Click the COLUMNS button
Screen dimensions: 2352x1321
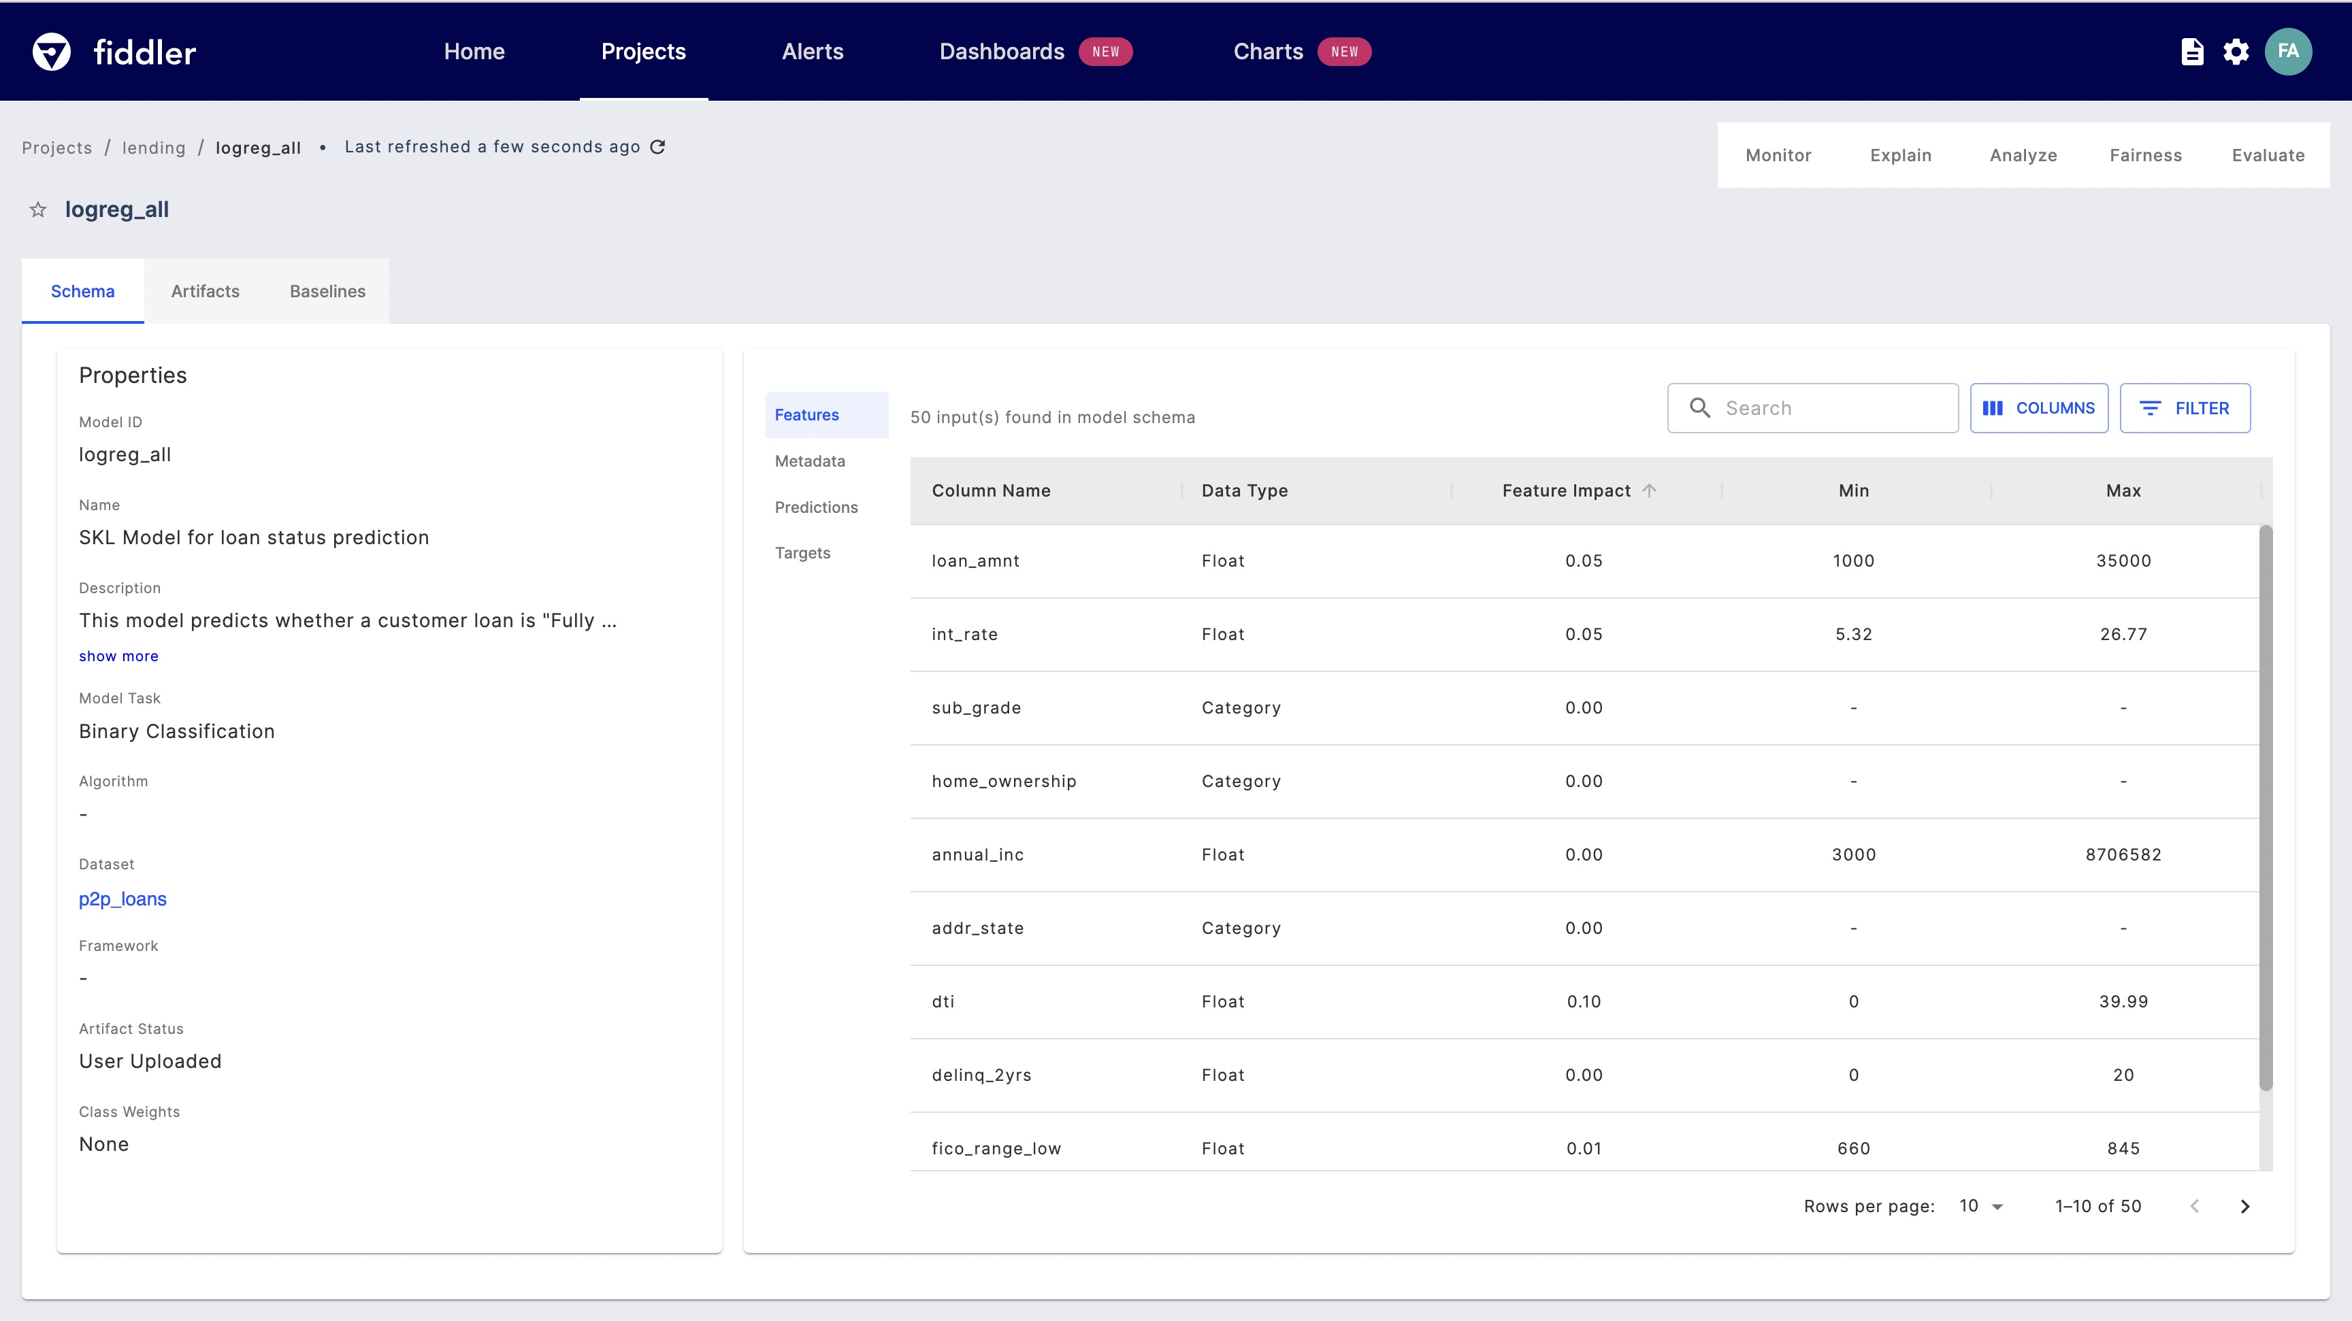click(x=2038, y=407)
